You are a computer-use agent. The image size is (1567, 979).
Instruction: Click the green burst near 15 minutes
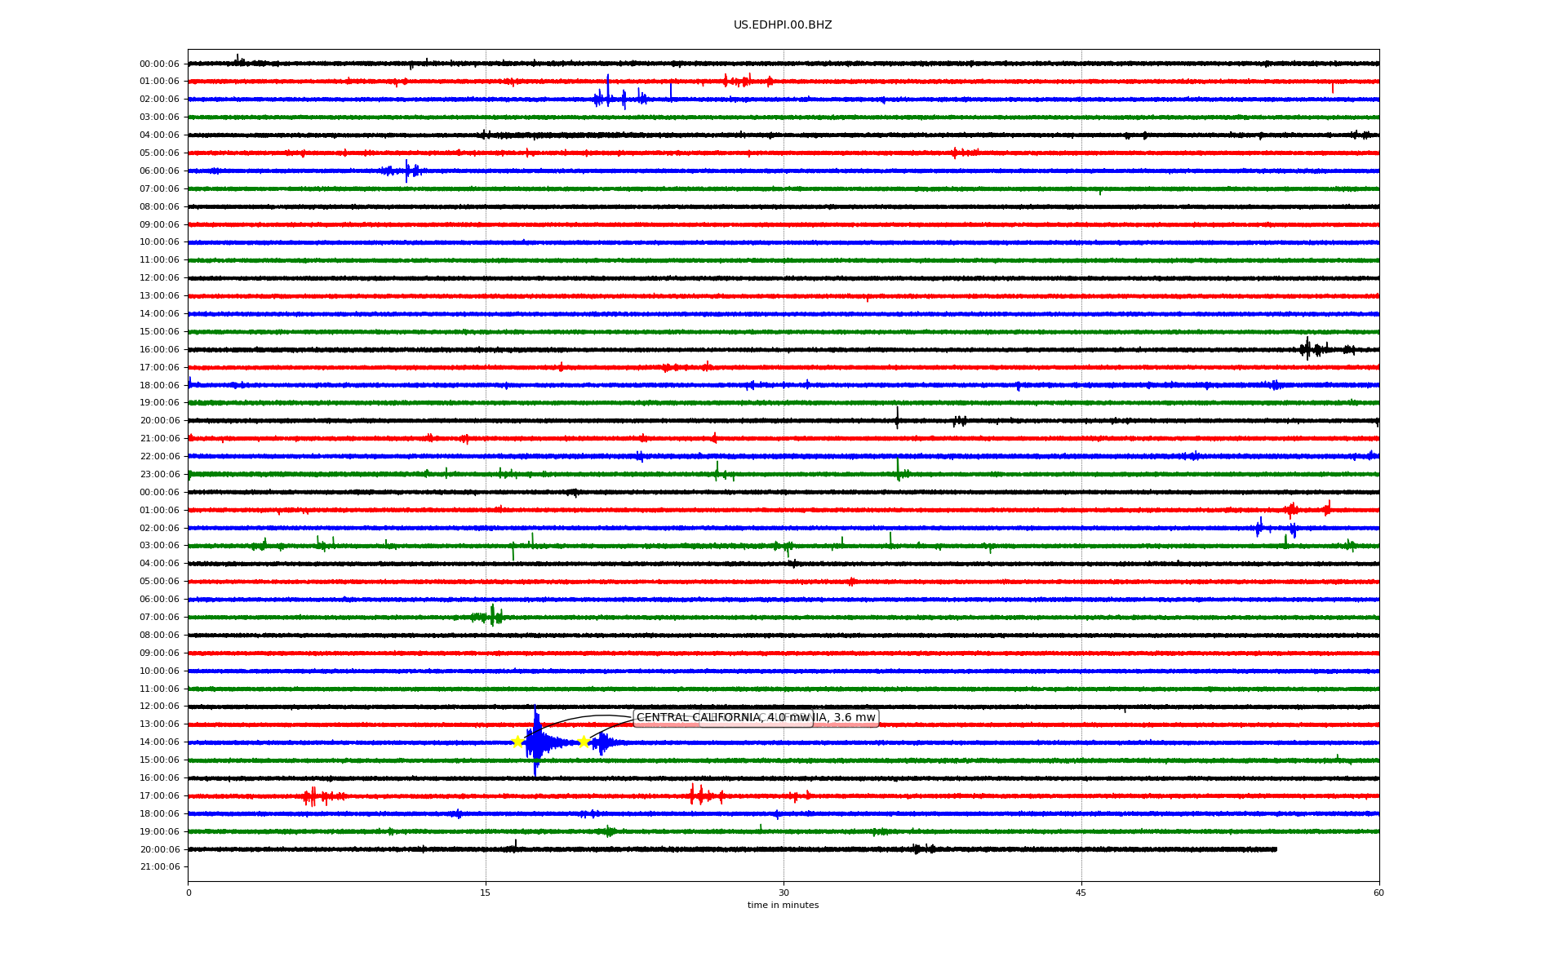point(492,617)
